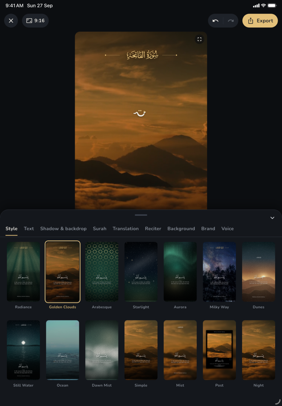Undo the last change
The height and width of the screenshot is (406, 282).
click(x=215, y=21)
